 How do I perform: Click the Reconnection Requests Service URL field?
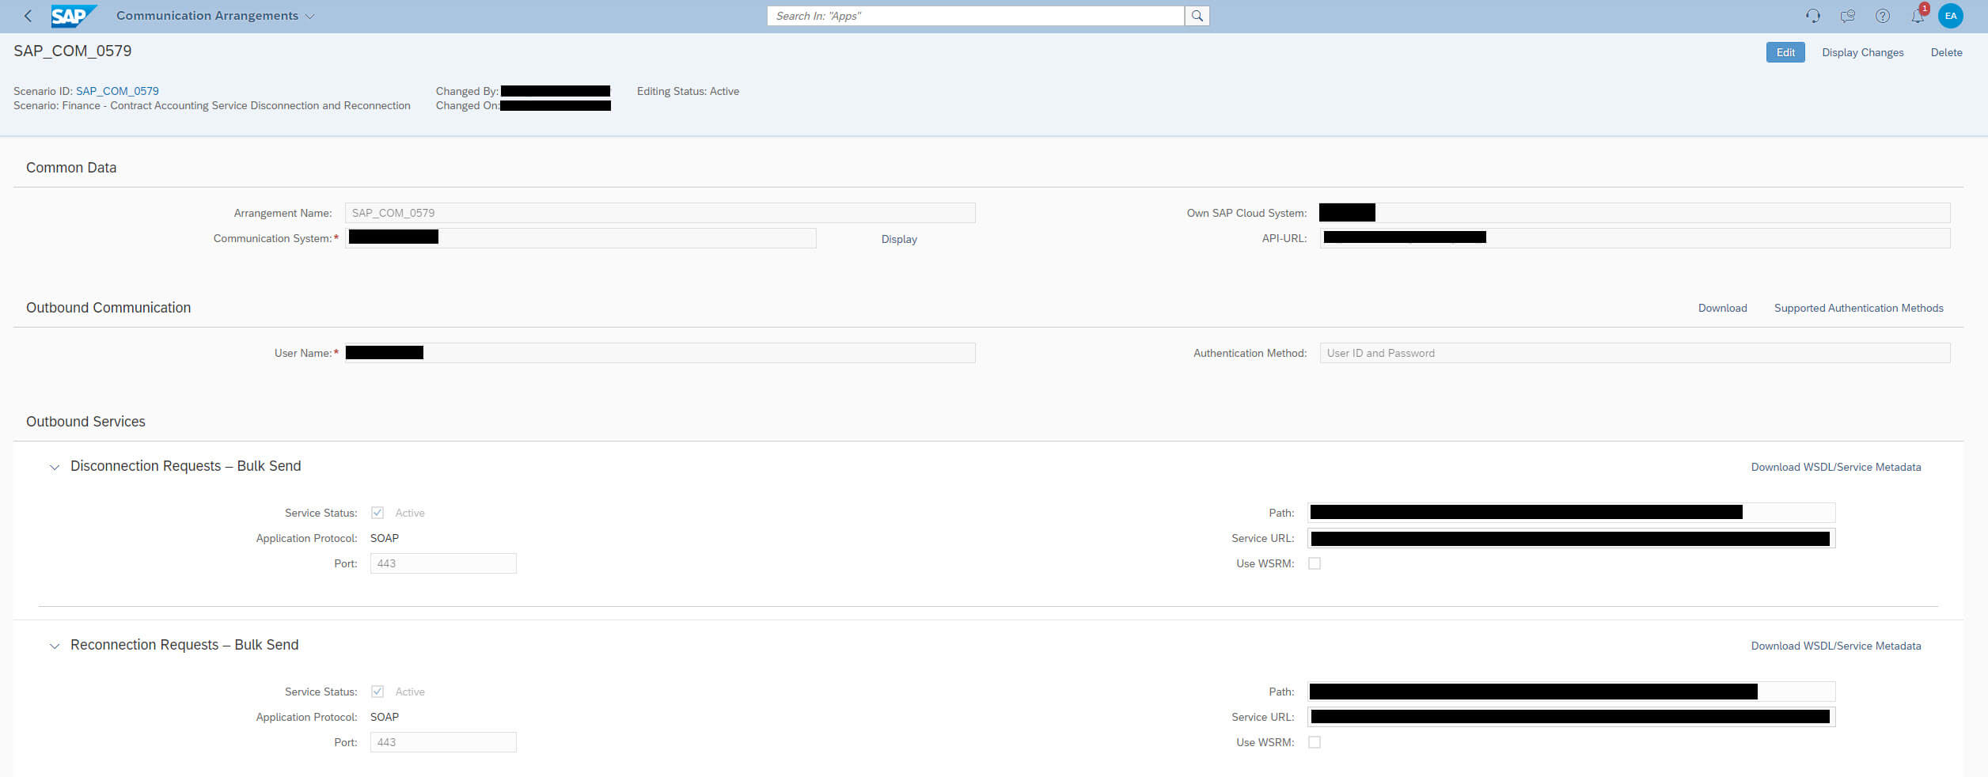click(x=1572, y=717)
